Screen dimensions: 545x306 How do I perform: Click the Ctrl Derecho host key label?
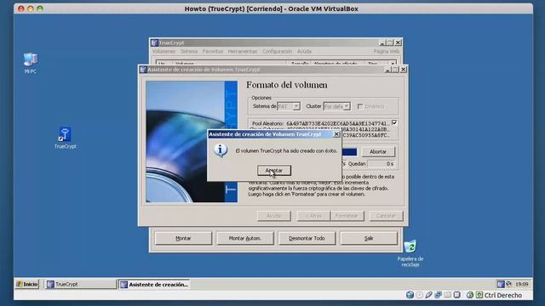503,295
